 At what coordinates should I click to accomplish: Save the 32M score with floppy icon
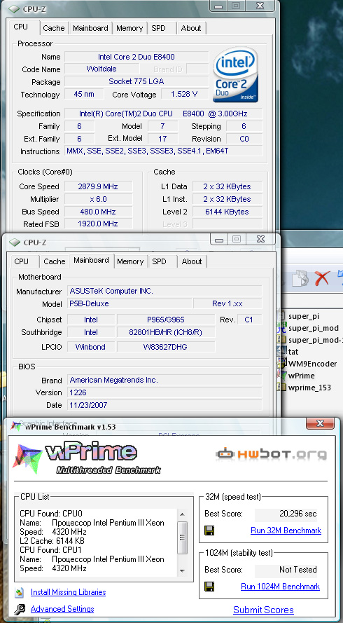point(209,530)
